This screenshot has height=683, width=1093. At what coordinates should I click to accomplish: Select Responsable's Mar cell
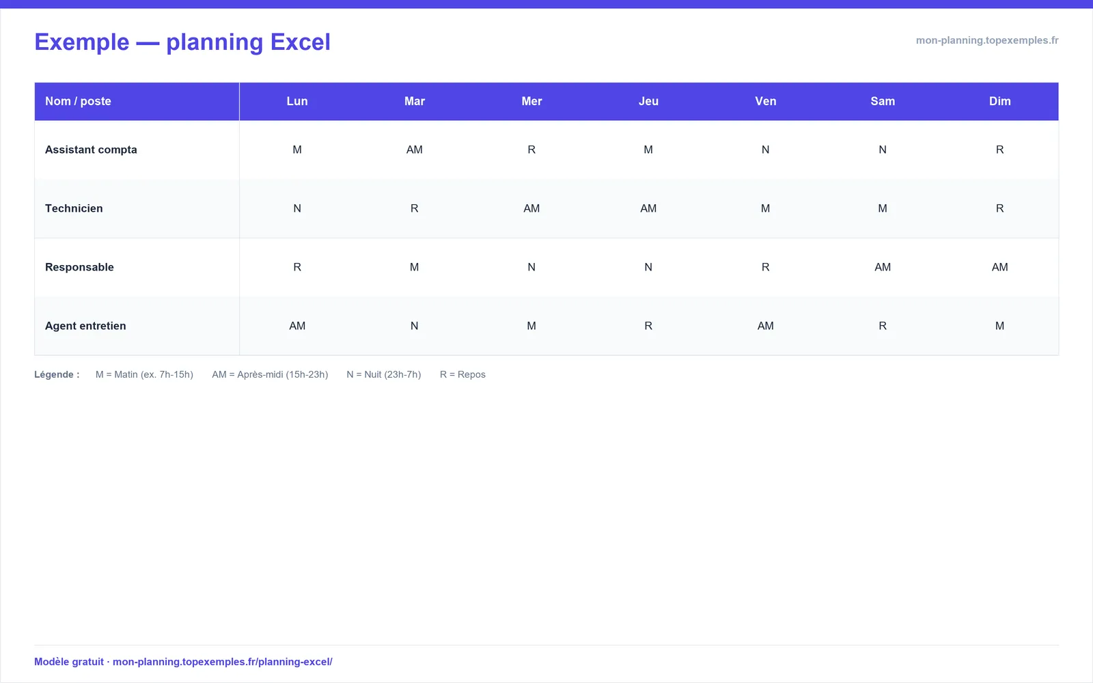415,267
